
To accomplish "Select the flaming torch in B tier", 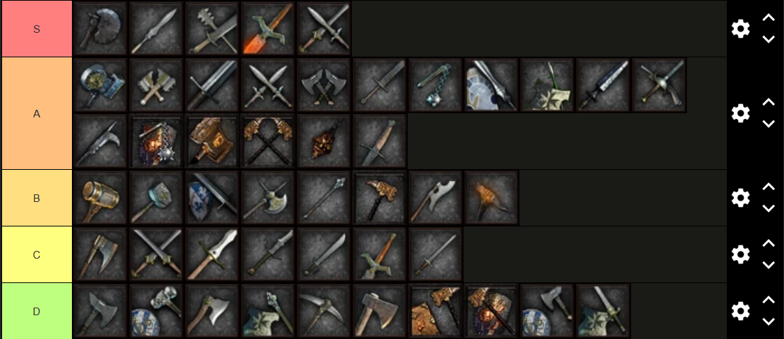I will point(492,199).
